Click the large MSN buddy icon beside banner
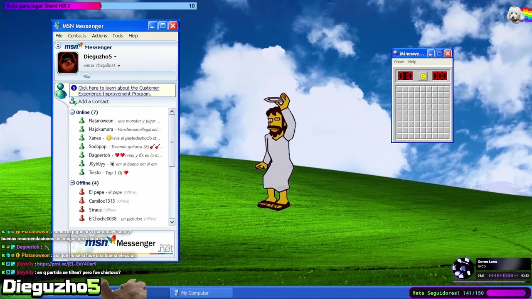The image size is (532, 299). (61, 91)
